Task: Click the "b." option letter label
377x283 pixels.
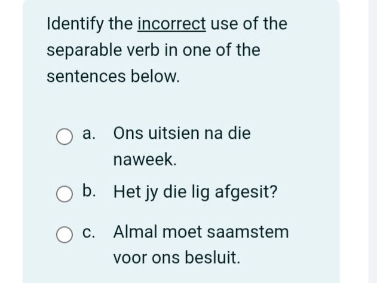Action: tap(90, 191)
